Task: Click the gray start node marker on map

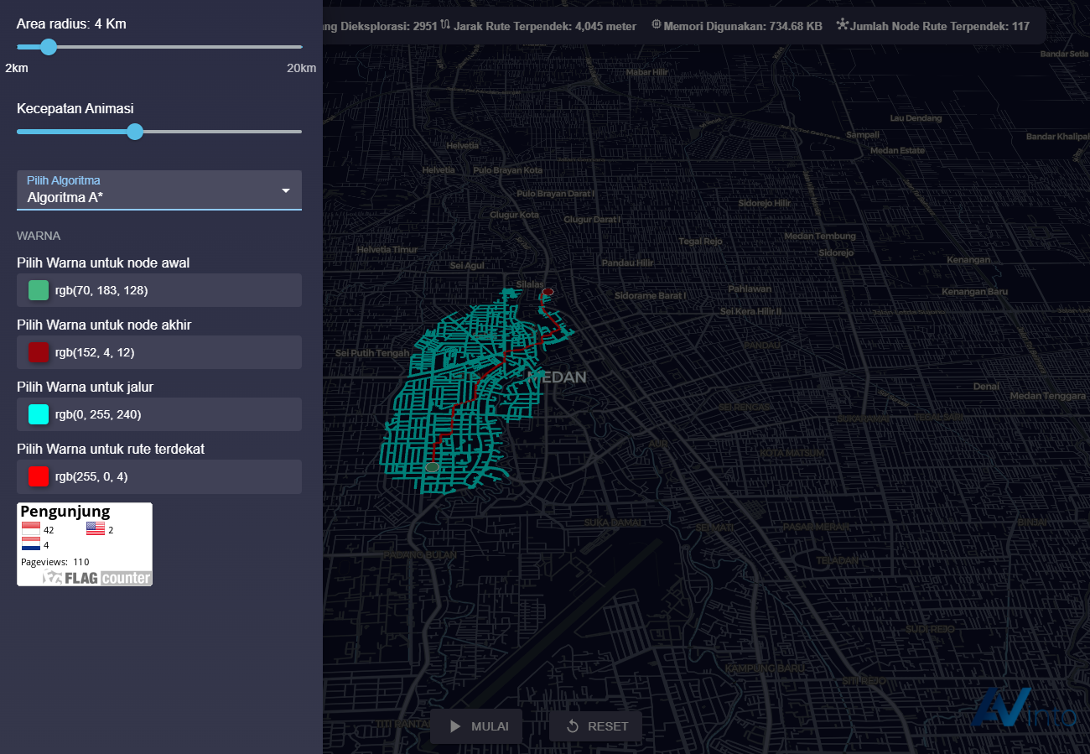Action: tap(432, 466)
